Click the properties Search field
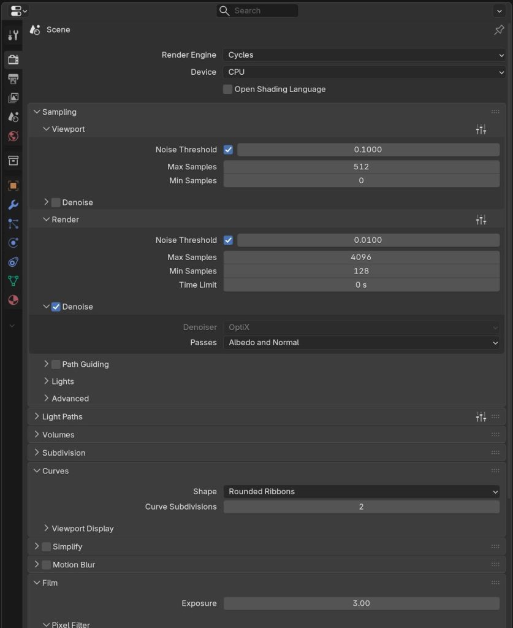 (x=257, y=11)
